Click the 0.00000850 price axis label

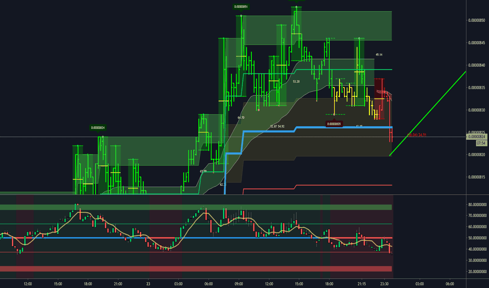(x=476, y=20)
